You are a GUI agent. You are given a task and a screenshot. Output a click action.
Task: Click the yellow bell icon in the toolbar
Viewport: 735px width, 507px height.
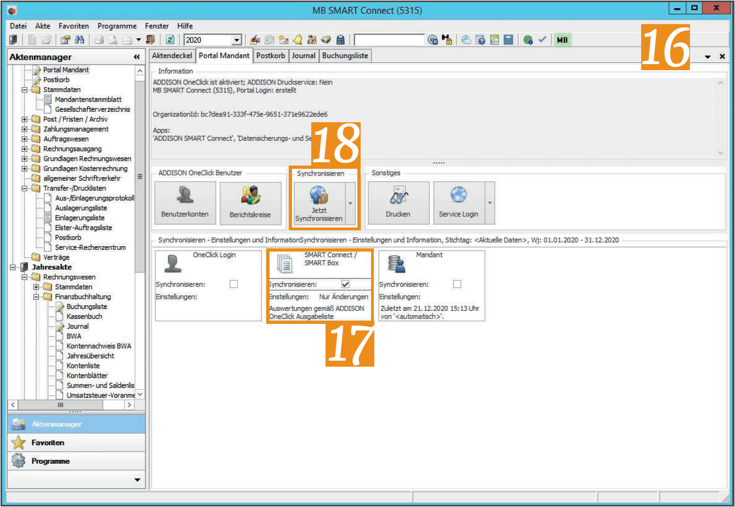(x=298, y=40)
